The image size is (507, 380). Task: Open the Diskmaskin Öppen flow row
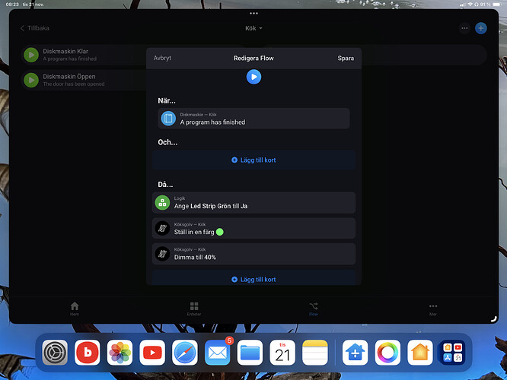(x=84, y=80)
